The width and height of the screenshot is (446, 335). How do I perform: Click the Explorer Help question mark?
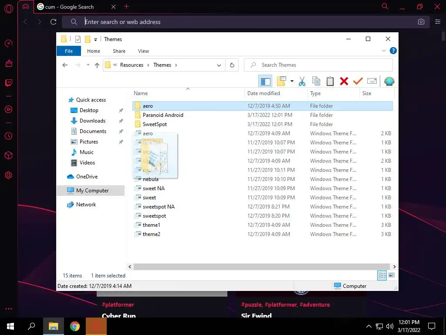tap(393, 51)
